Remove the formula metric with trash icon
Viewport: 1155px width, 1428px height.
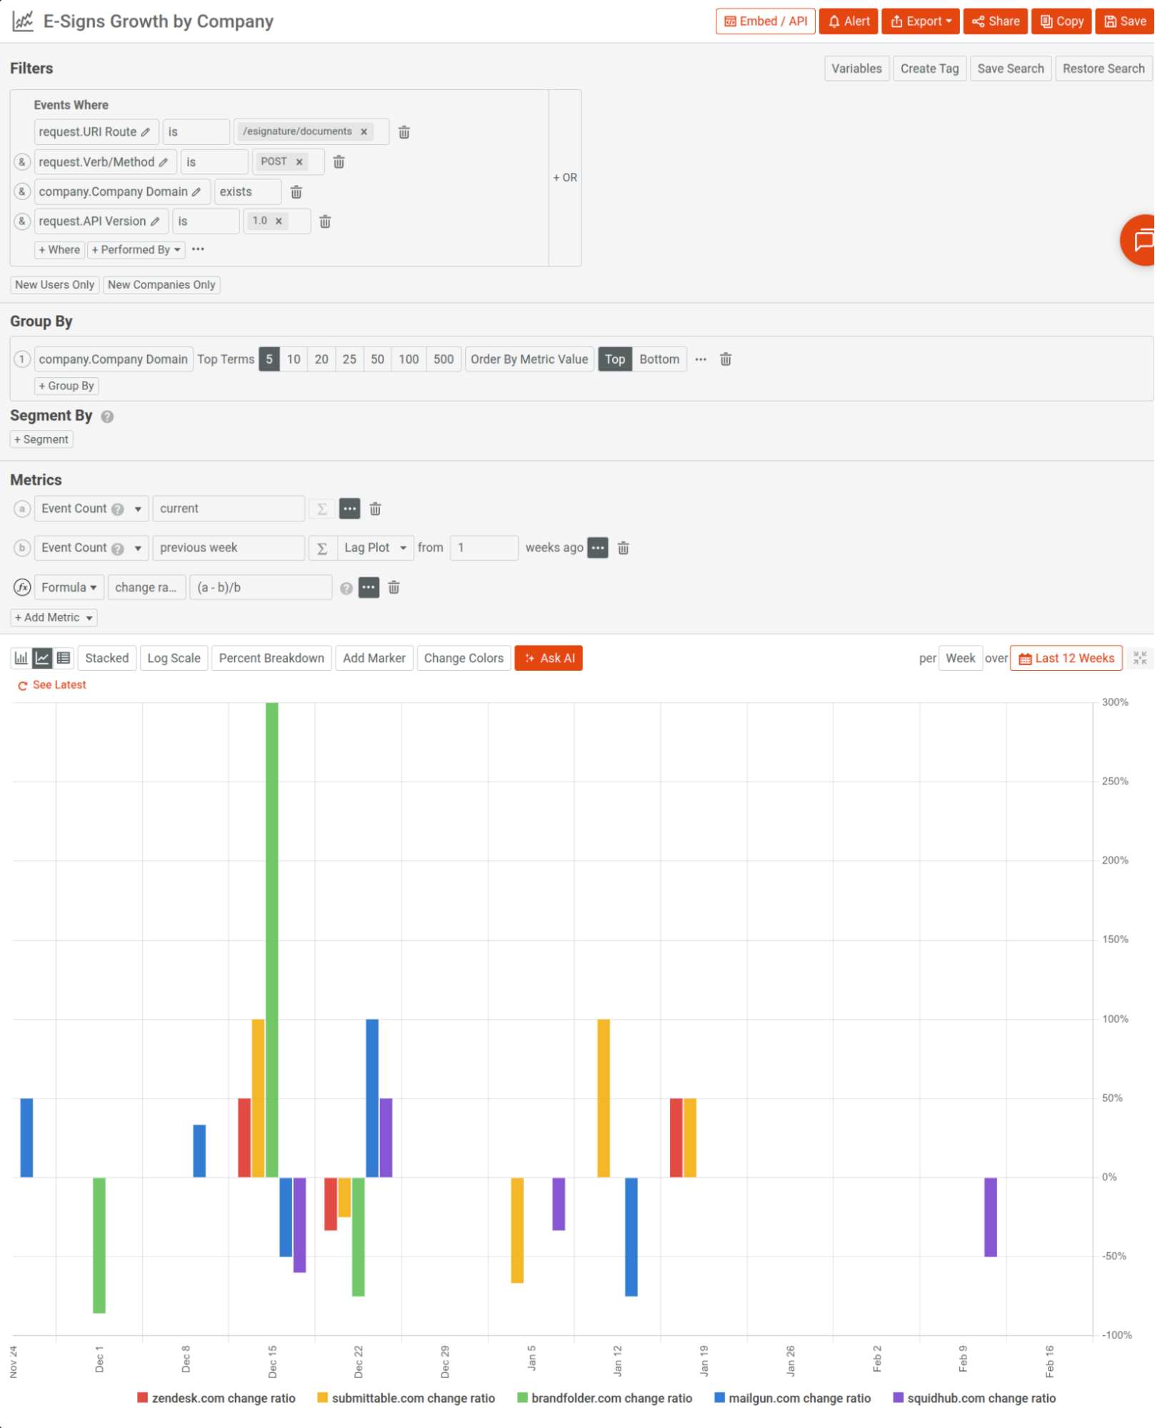[x=394, y=587]
